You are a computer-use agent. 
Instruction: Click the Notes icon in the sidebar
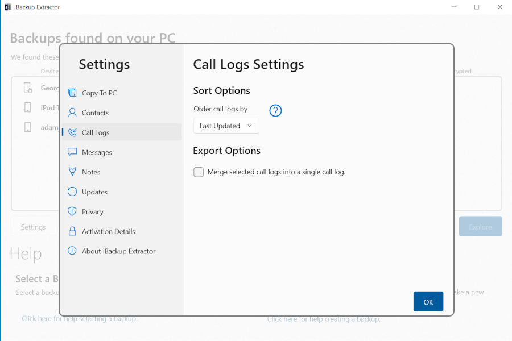point(72,172)
